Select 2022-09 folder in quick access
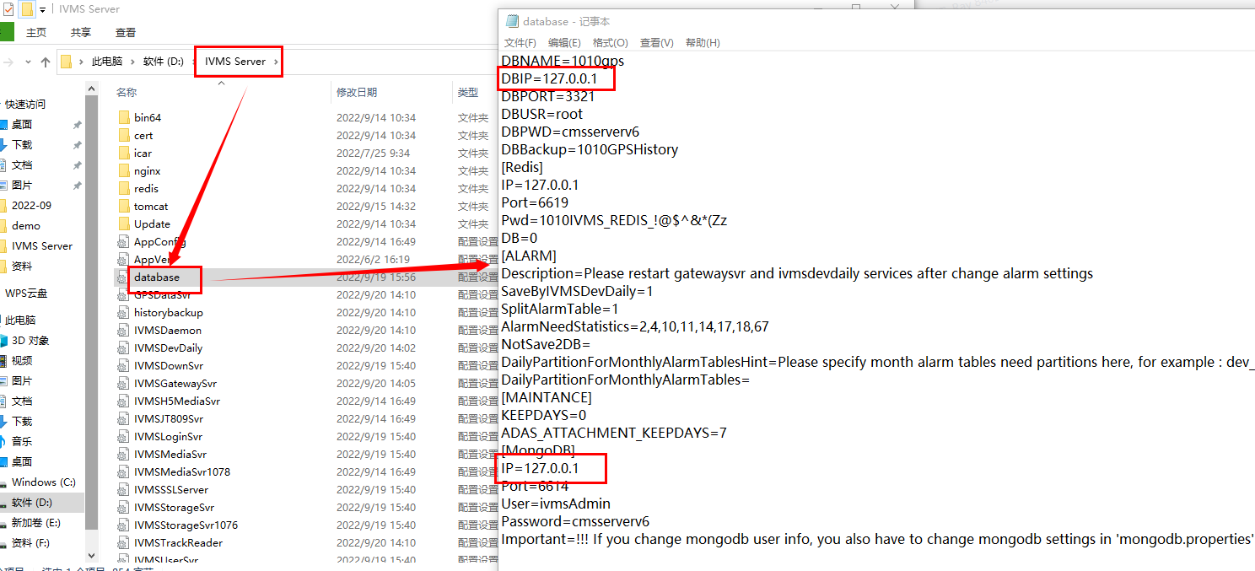The height and width of the screenshot is (571, 1255). coord(31,206)
